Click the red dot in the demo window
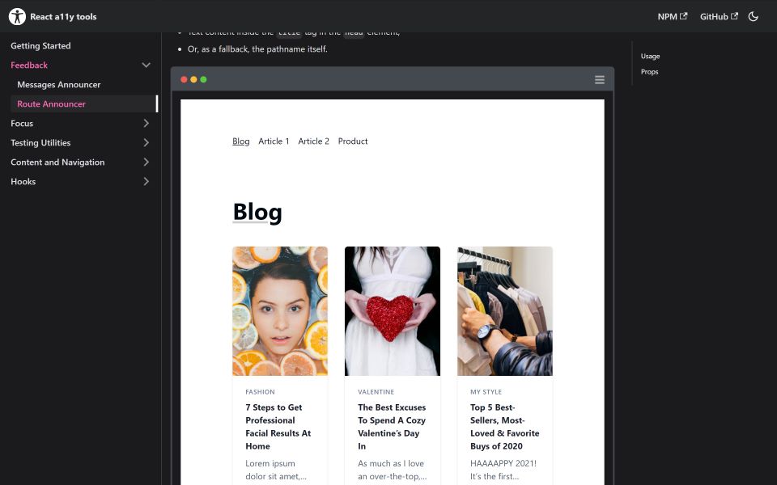 tap(184, 79)
